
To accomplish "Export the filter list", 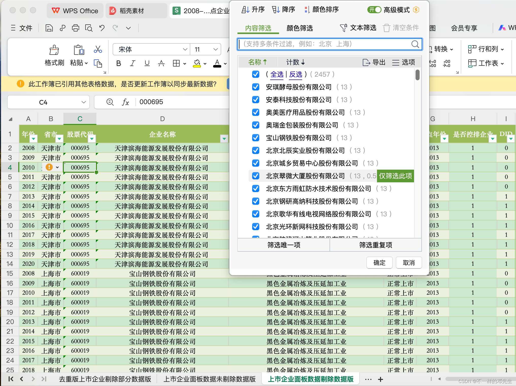I will [374, 62].
